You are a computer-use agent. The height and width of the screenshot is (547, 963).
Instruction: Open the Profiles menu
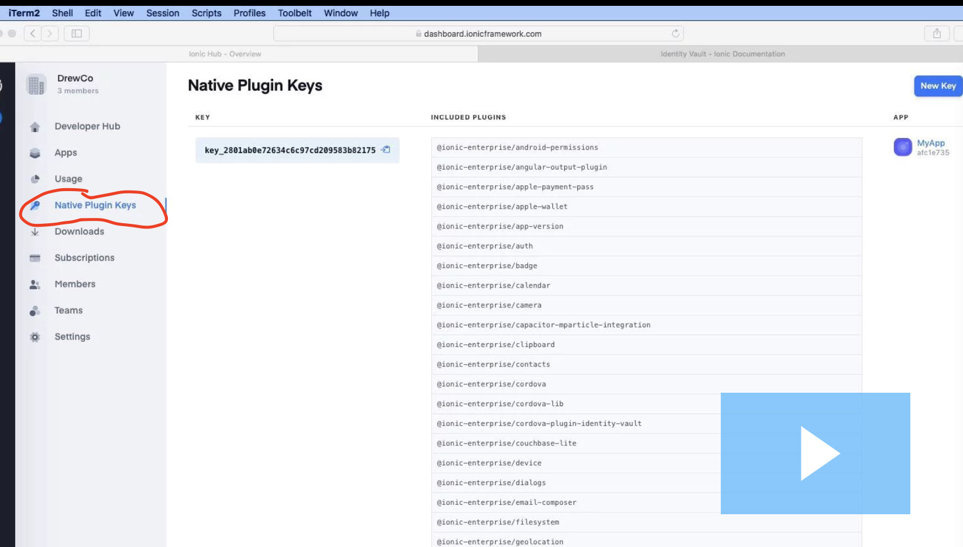tap(249, 13)
